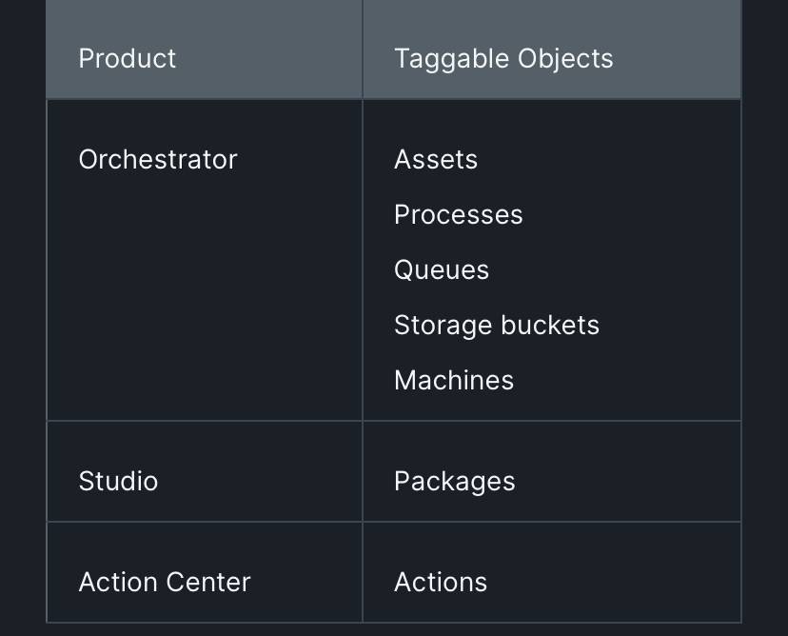788x636 pixels.
Task: Click the Studio product cell text
Action: click(118, 482)
